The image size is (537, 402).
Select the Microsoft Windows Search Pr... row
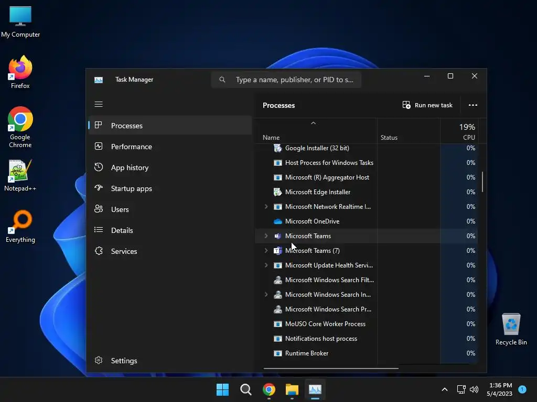(x=366, y=309)
